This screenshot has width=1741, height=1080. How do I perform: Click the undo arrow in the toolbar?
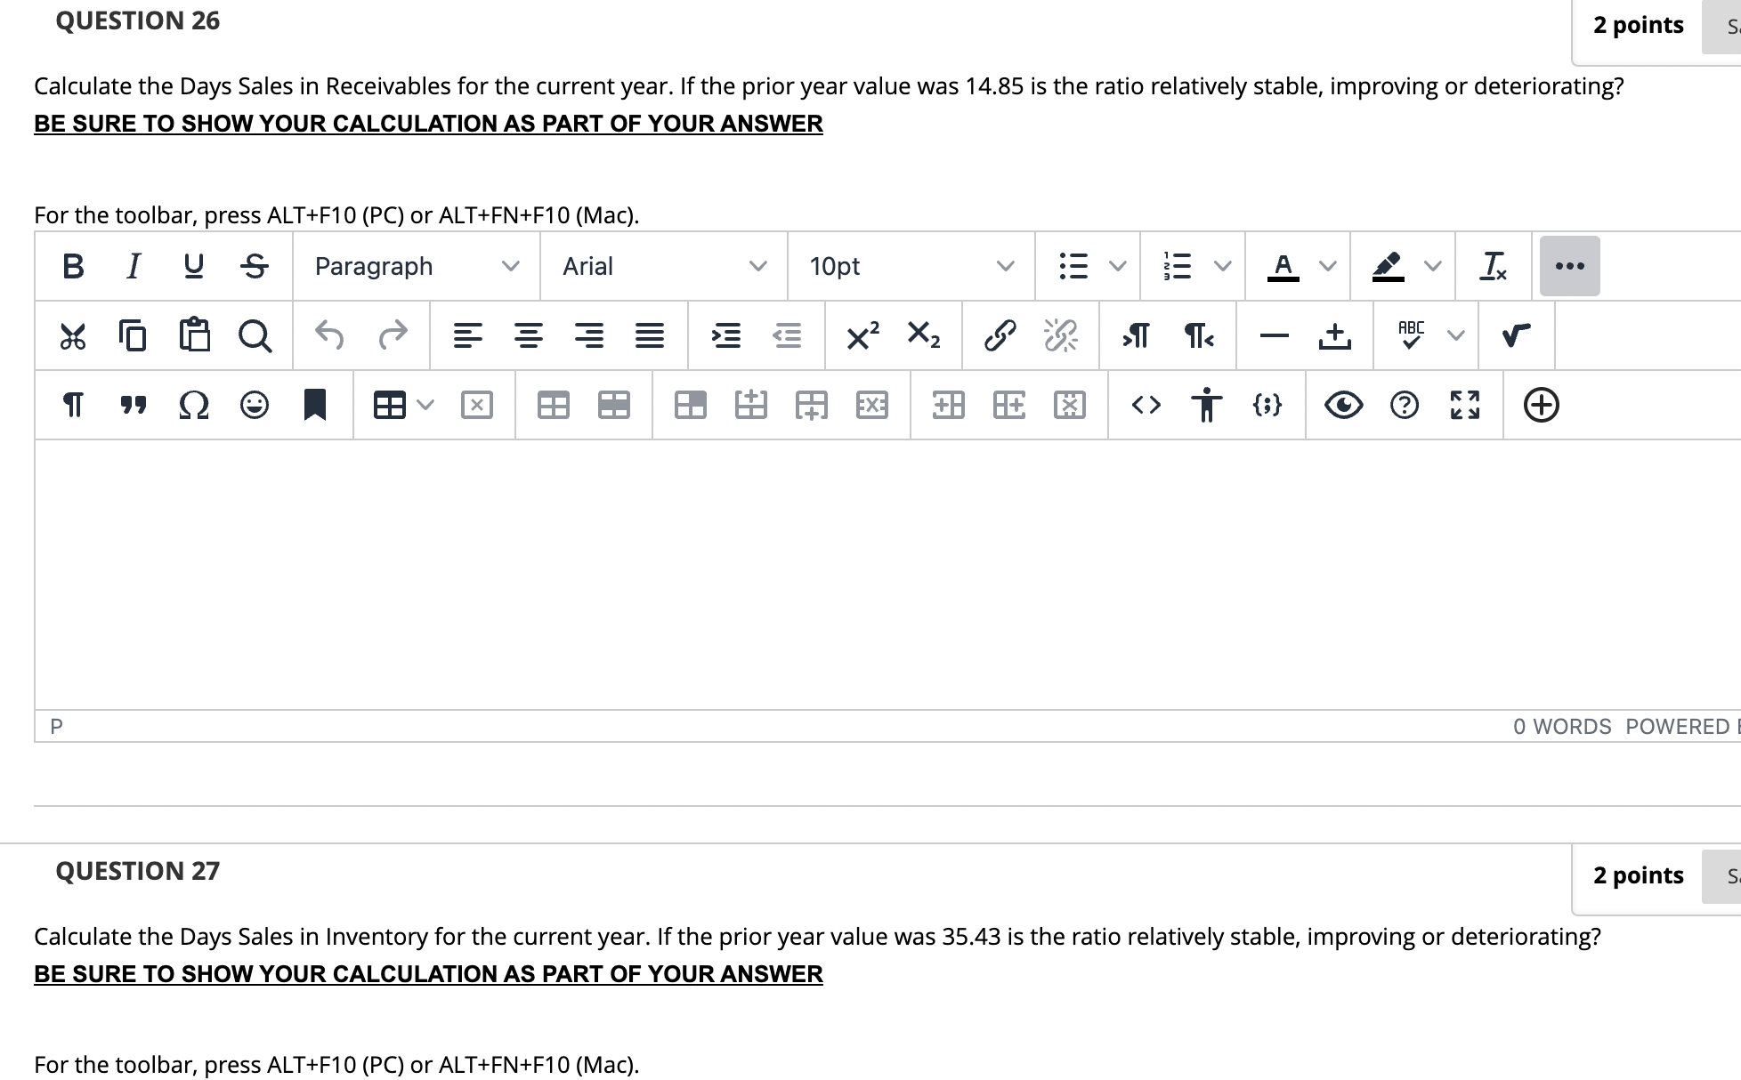[x=330, y=335]
